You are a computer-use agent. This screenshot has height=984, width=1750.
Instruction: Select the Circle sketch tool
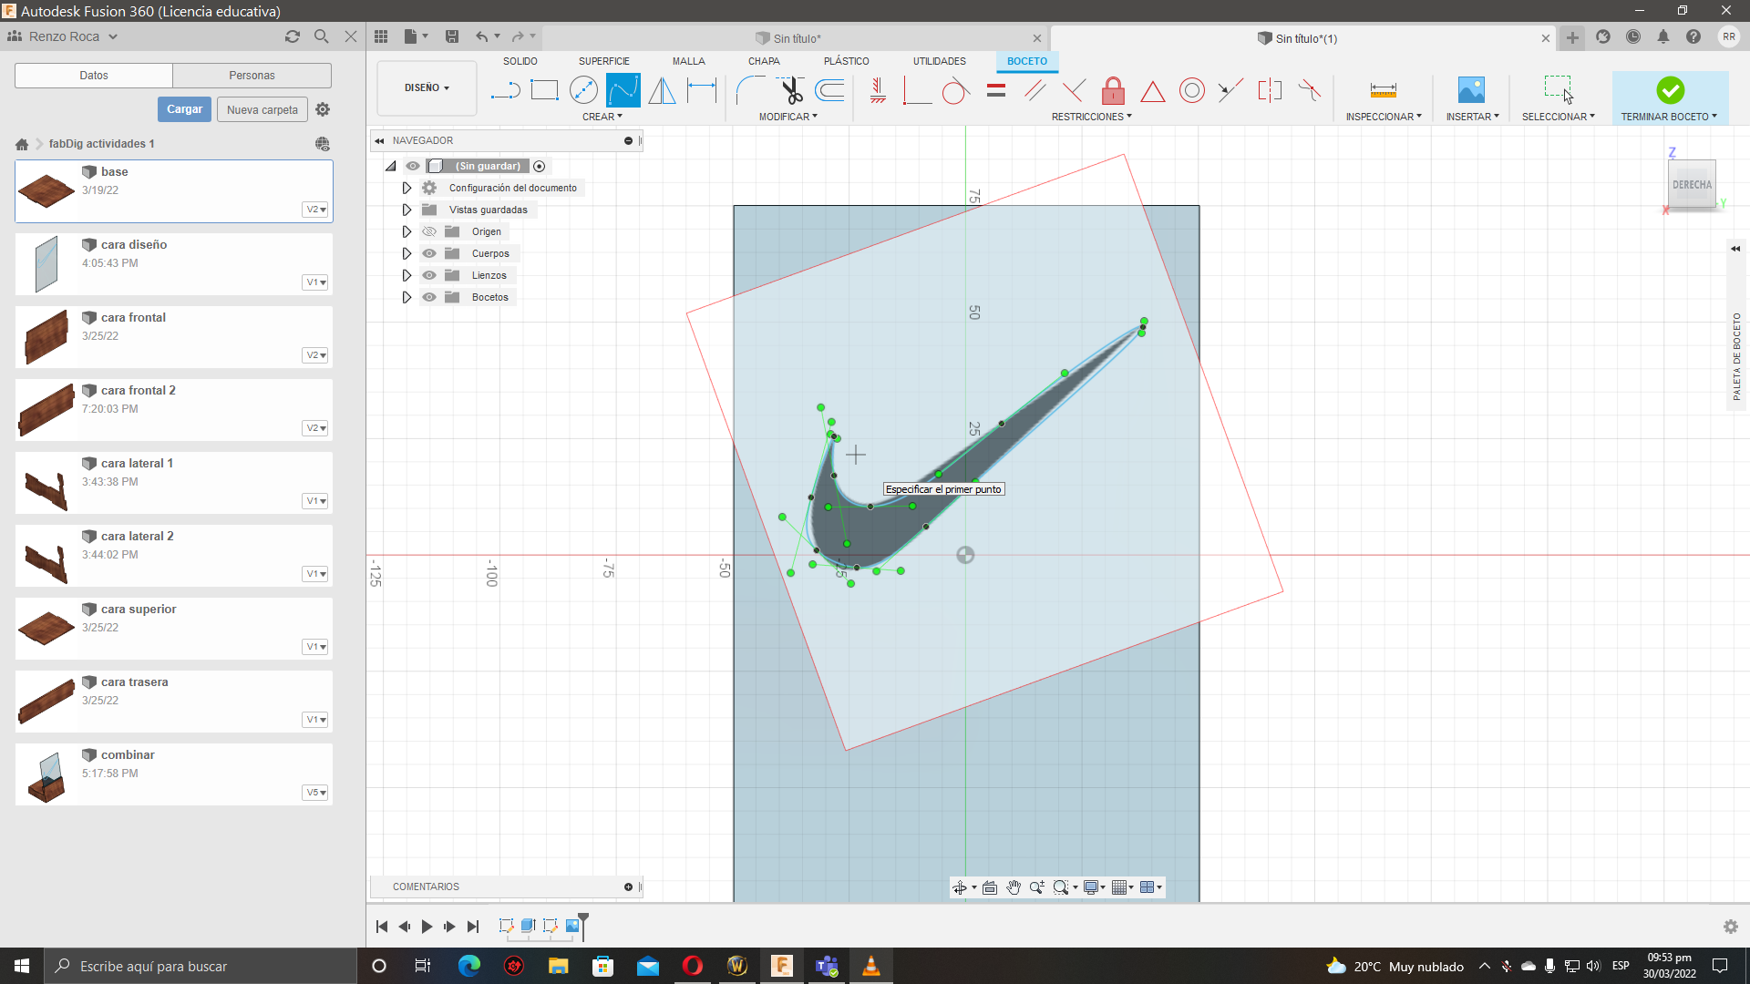pos(583,90)
